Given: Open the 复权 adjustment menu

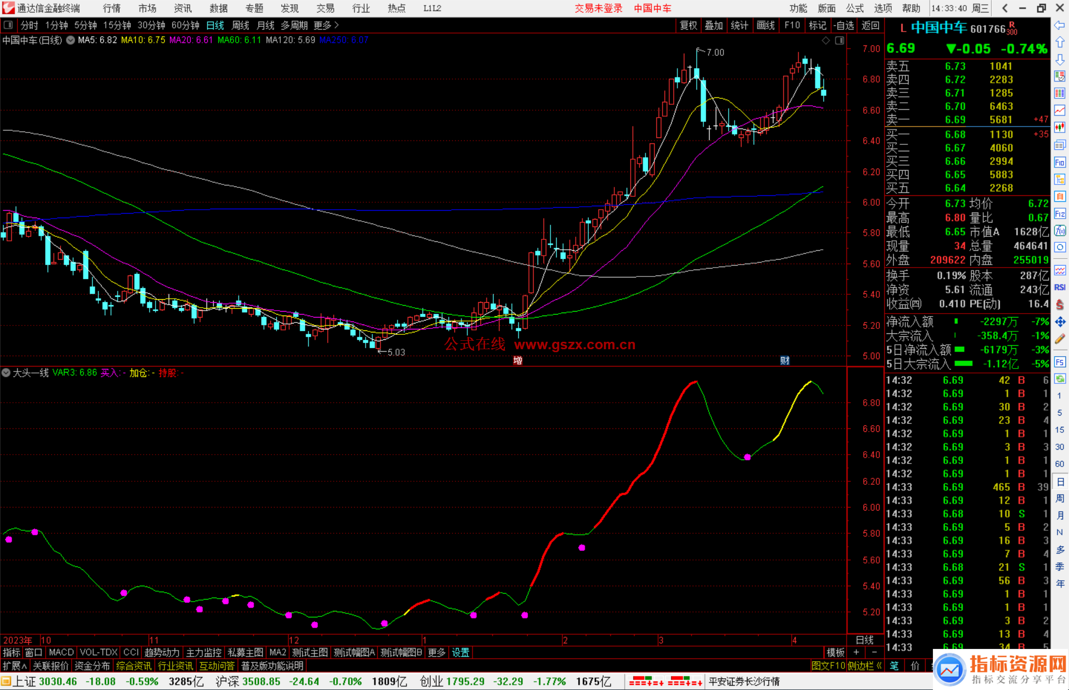Looking at the screenshot, I should pyautogui.click(x=688, y=25).
